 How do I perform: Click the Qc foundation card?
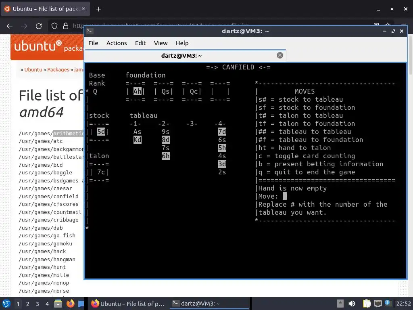[194, 91]
